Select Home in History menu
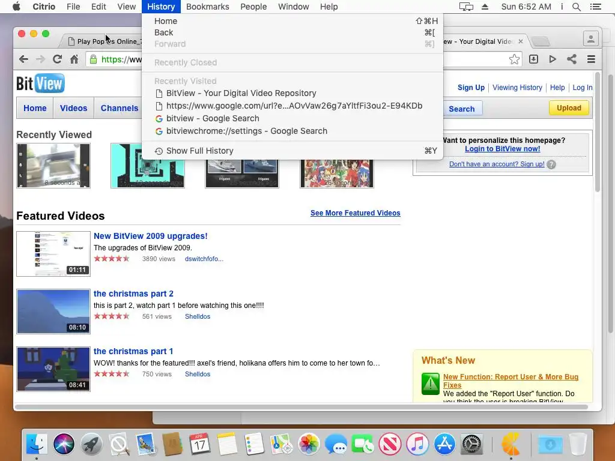The height and width of the screenshot is (461, 615). click(x=292, y=21)
